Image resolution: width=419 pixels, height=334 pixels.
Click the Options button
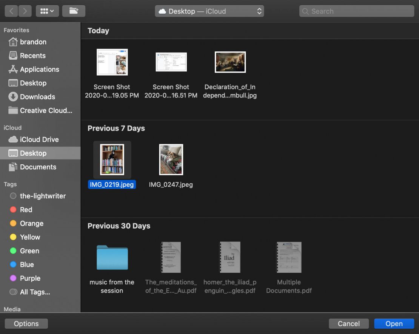[x=26, y=323]
